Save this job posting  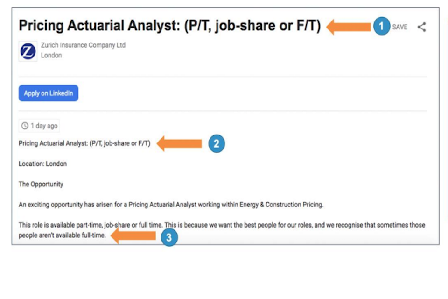(399, 27)
